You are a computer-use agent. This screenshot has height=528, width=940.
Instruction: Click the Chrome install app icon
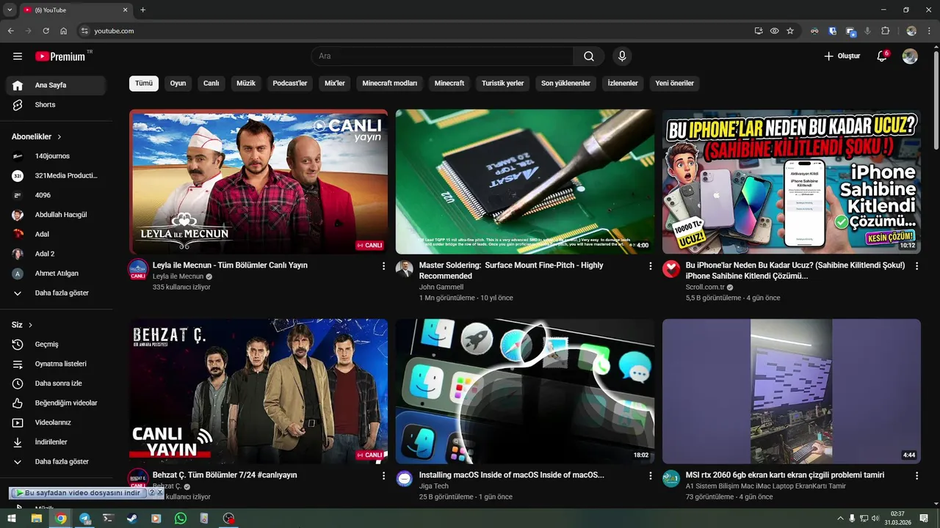pyautogui.click(x=759, y=31)
